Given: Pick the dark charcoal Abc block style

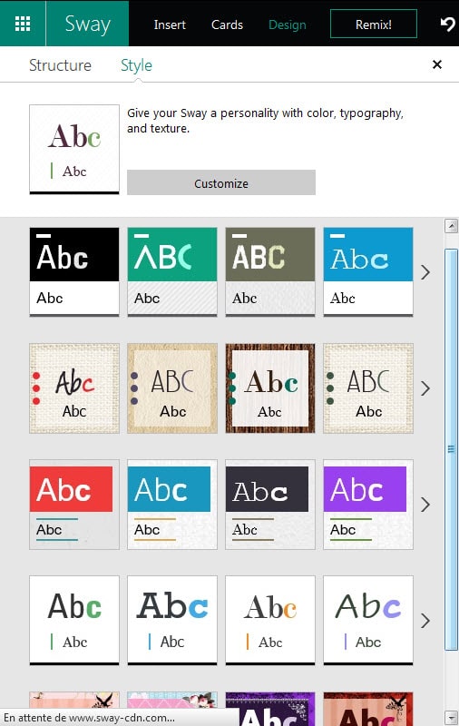Looking at the screenshot, I should point(270,505).
